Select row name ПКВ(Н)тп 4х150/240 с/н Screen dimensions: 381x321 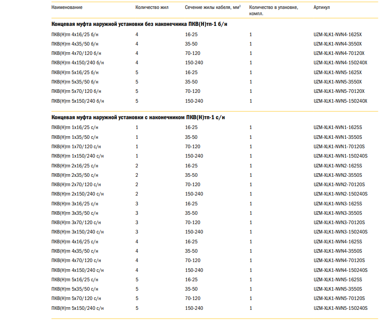click(x=78, y=270)
